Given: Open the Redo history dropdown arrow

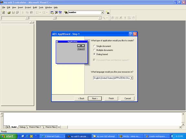Looking at the screenshot, I should pos(47,13).
